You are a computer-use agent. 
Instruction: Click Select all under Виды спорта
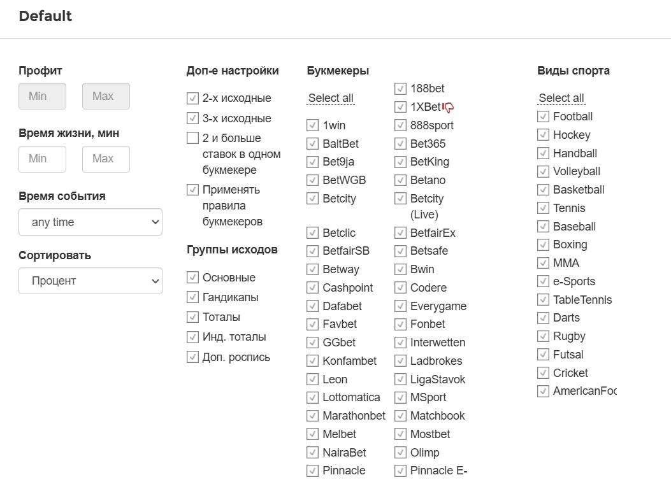tap(561, 98)
